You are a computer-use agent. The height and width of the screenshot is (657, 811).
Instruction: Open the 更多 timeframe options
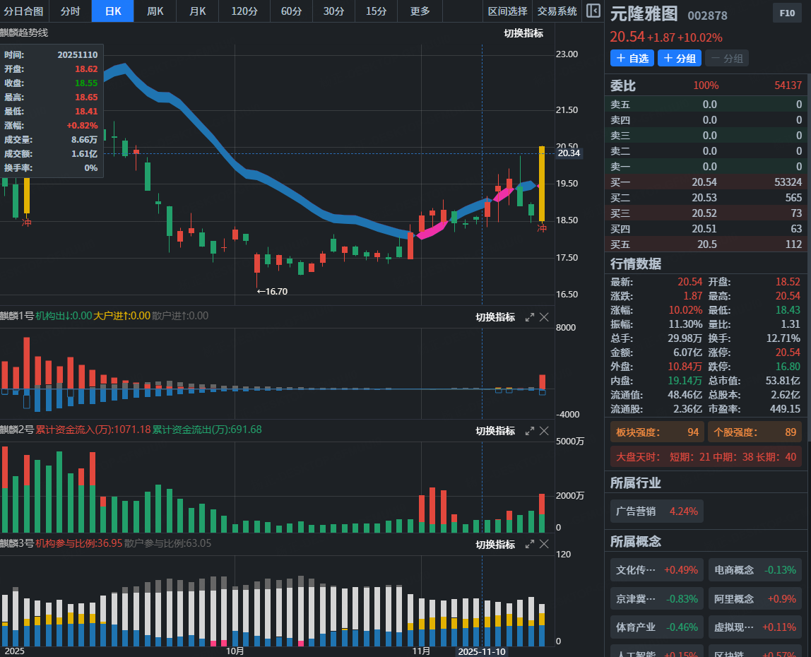coord(420,11)
